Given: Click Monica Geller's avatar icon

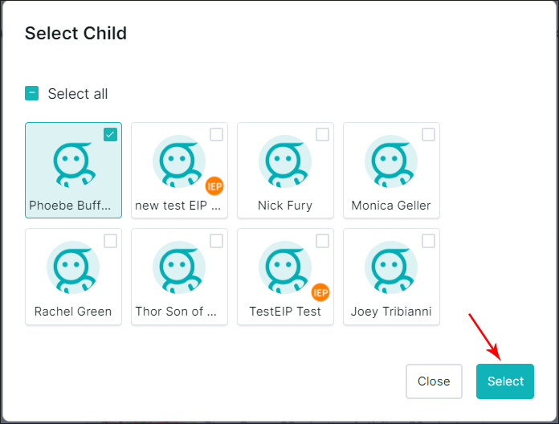Looking at the screenshot, I should pos(391,161).
